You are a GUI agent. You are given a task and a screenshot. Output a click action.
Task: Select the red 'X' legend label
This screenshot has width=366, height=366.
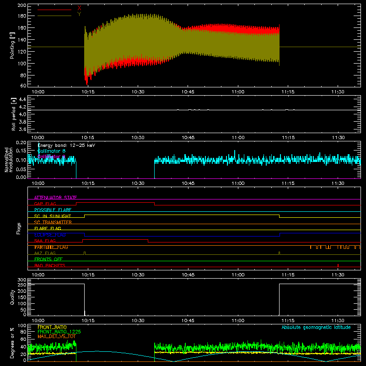click(79, 8)
